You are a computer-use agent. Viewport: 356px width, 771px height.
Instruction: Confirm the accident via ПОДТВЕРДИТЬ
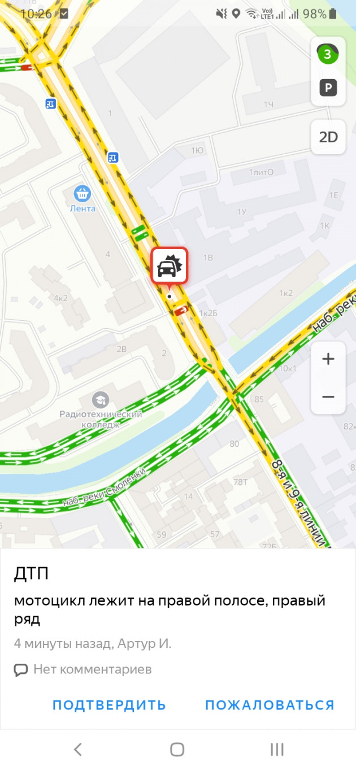pos(109,705)
